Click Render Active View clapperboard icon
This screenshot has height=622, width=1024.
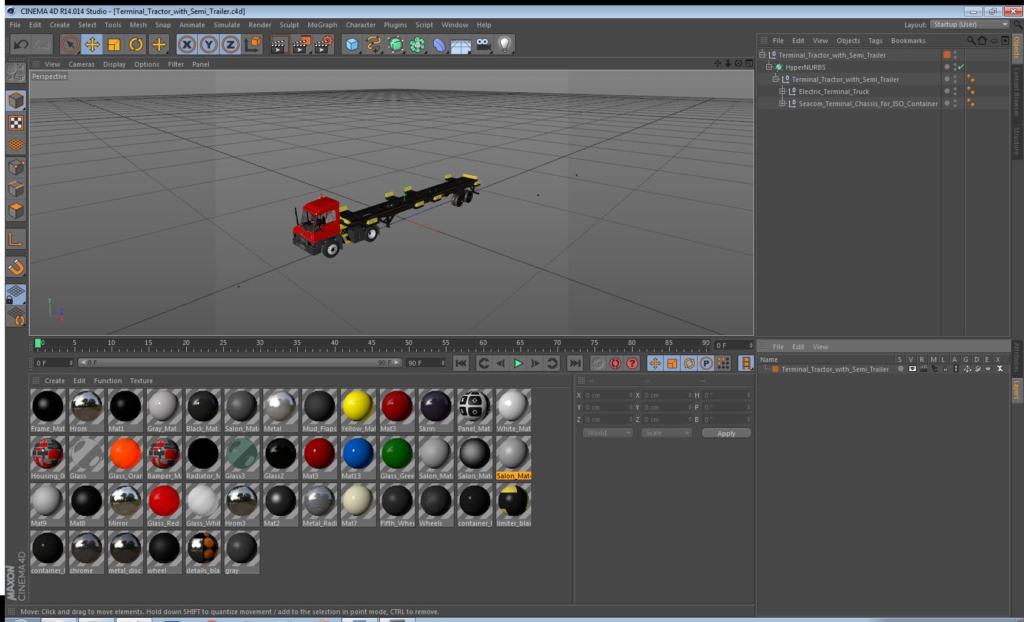click(278, 44)
